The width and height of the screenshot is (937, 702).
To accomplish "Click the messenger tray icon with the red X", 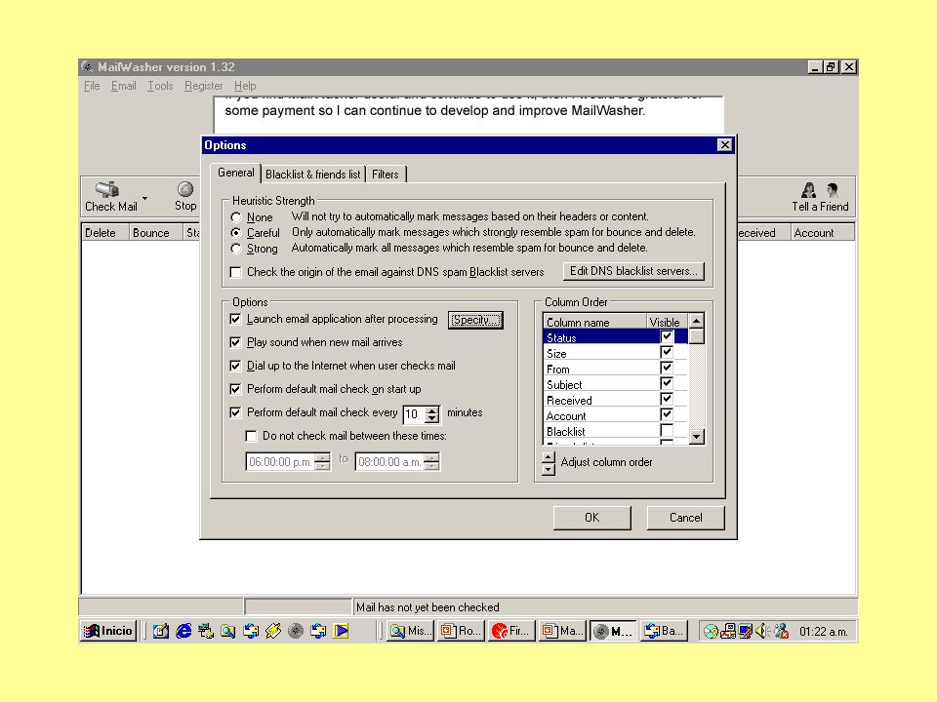I will (781, 631).
